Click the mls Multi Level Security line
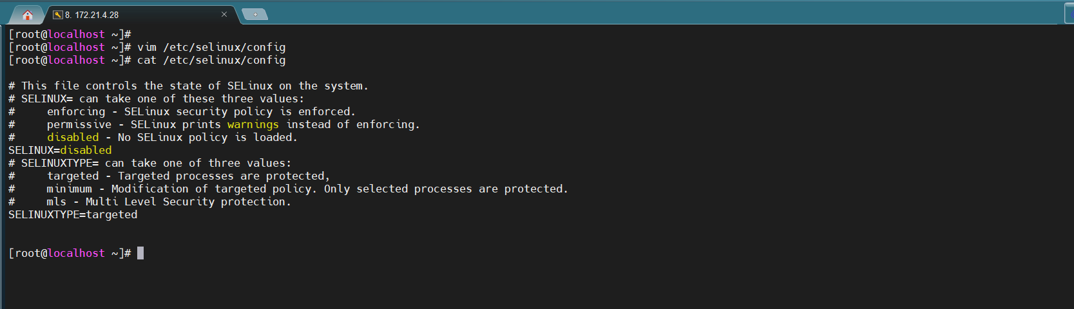Viewport: 1074px width, 309px height. (x=149, y=201)
